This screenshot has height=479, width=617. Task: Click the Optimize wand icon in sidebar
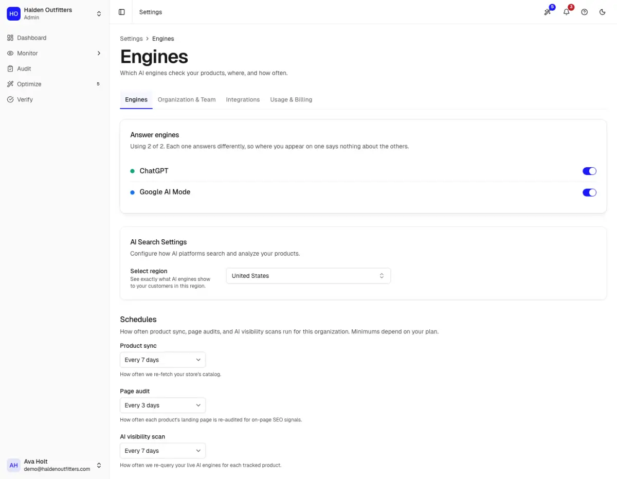pyautogui.click(x=10, y=84)
